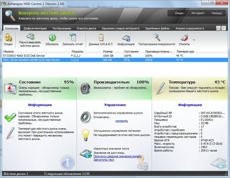
Task: Switch to the Дефрагментация tab
Action: click(x=35, y=28)
